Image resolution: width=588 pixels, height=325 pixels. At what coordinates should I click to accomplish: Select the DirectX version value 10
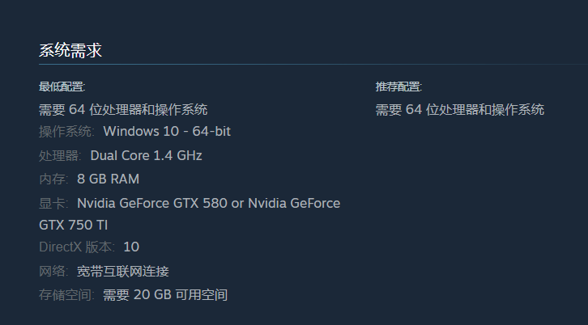(131, 247)
